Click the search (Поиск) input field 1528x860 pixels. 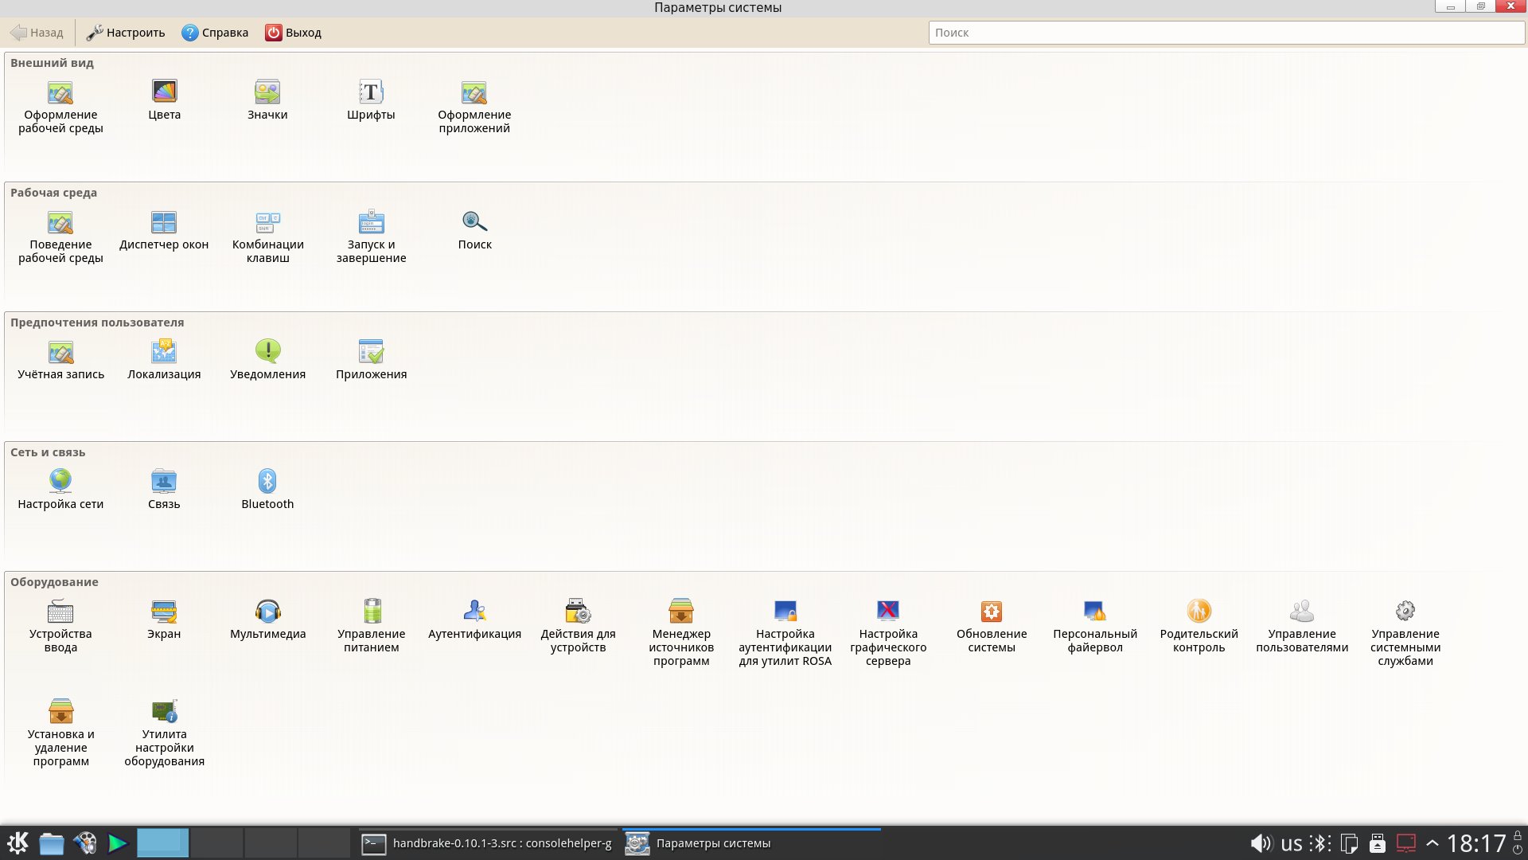point(1226,33)
